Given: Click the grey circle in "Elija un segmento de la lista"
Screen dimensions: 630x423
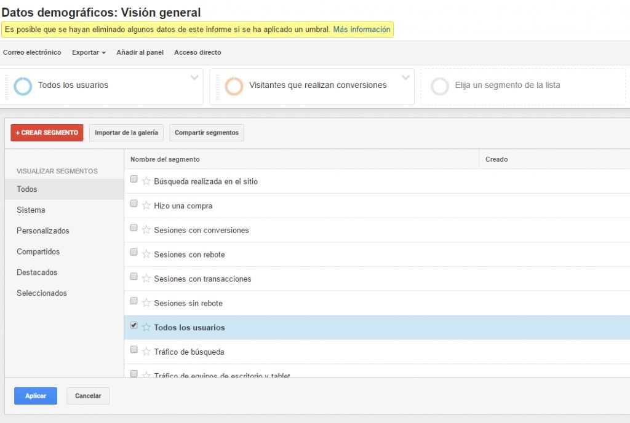Looking at the screenshot, I should (439, 86).
